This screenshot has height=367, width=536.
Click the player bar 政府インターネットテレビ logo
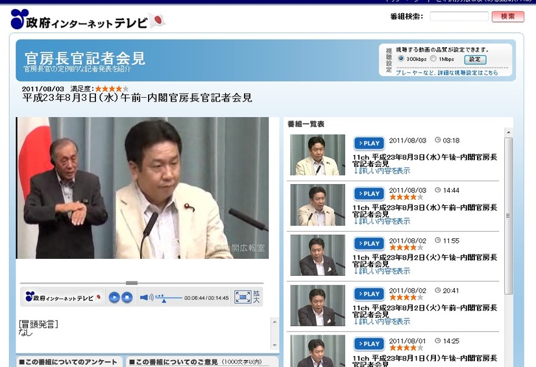63,297
